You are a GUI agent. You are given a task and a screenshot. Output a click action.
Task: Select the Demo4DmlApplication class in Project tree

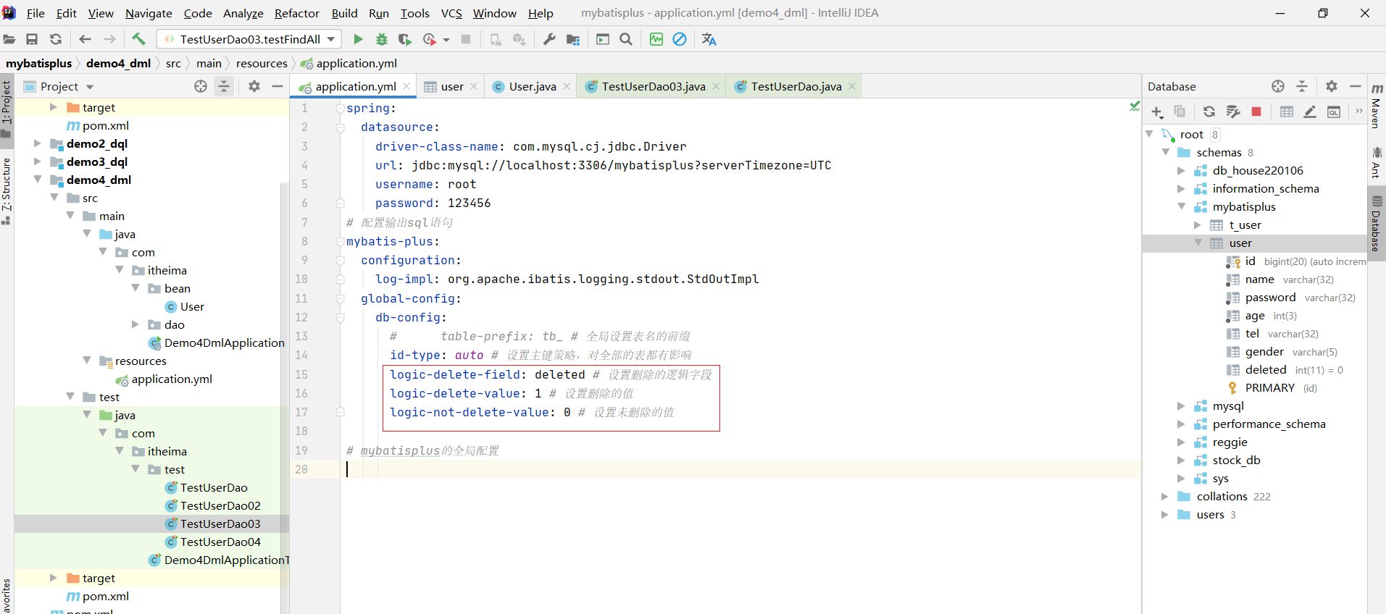point(224,342)
